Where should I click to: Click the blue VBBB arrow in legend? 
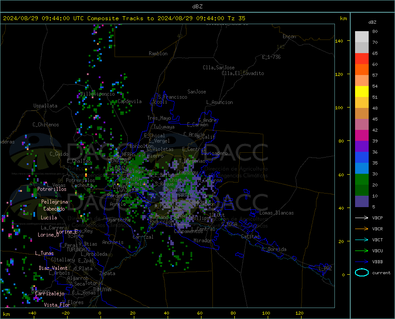[x=362, y=262]
